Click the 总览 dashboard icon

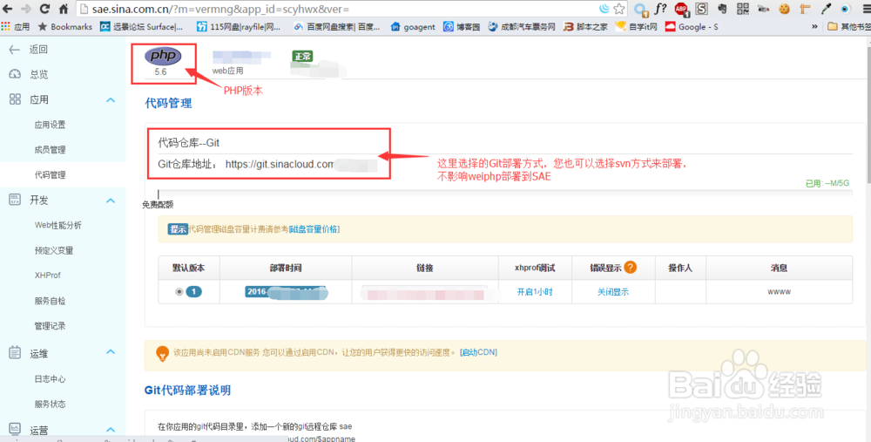(15, 74)
